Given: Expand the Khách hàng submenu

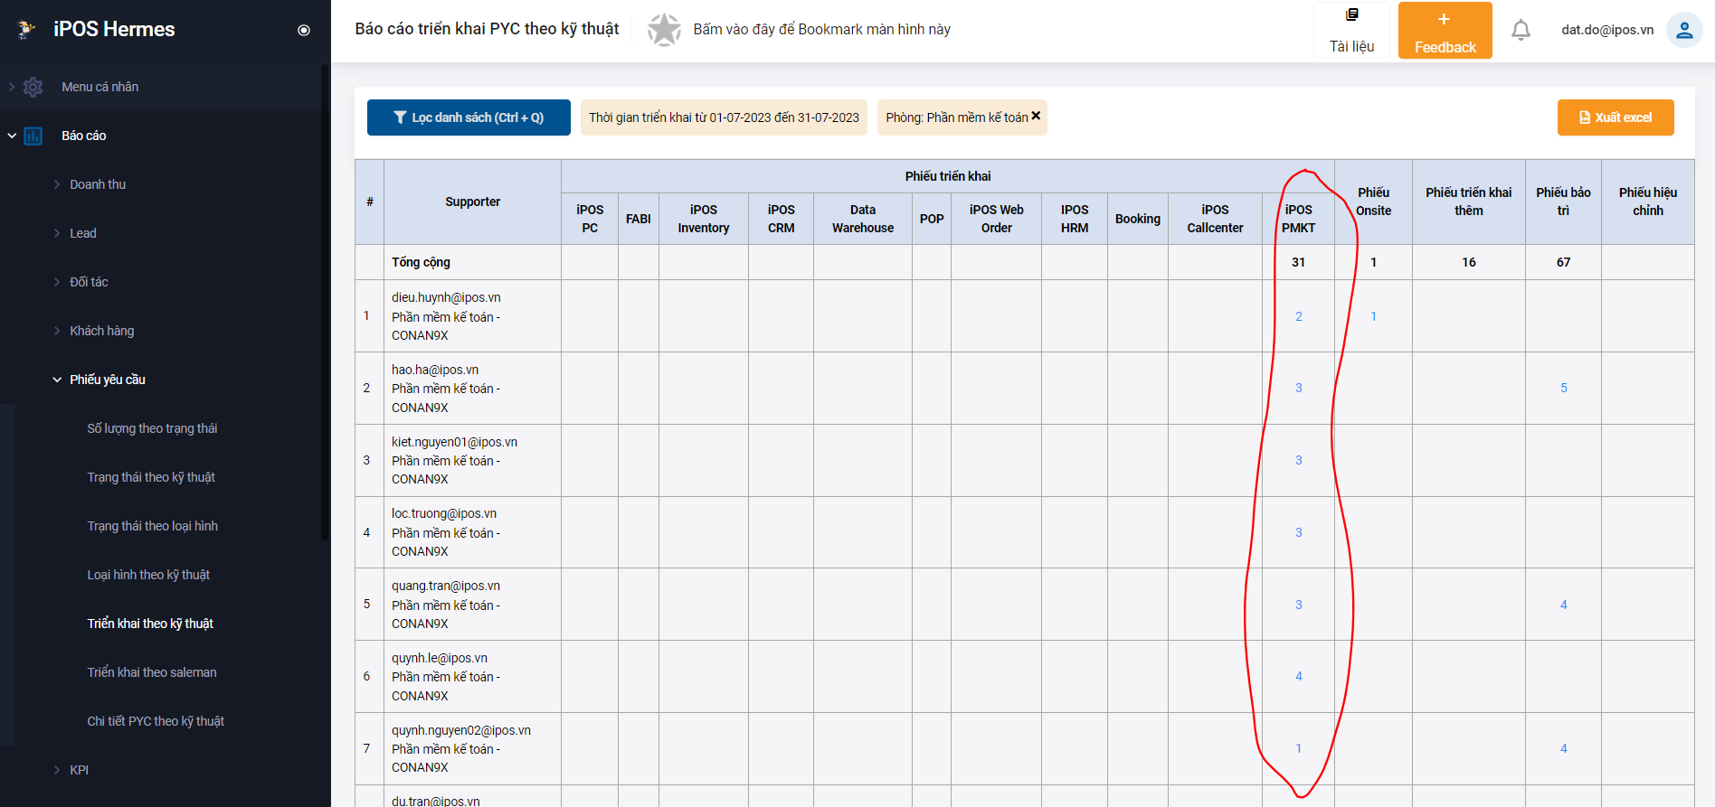Looking at the screenshot, I should click(57, 331).
